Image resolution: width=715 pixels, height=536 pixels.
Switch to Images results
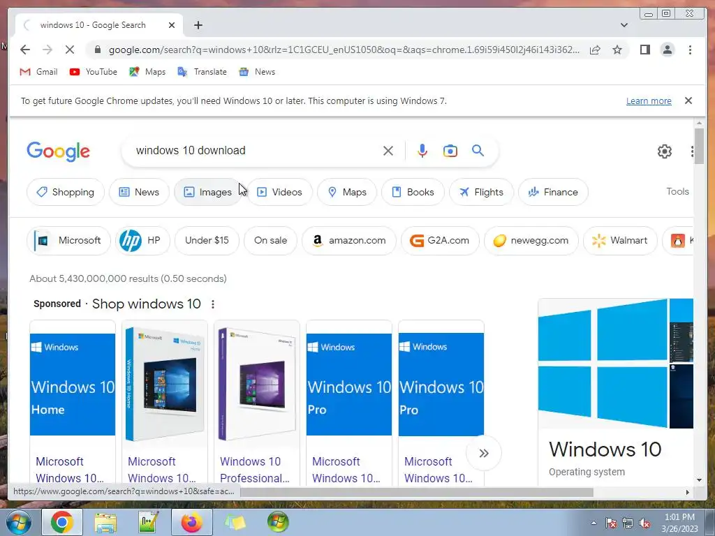click(208, 192)
